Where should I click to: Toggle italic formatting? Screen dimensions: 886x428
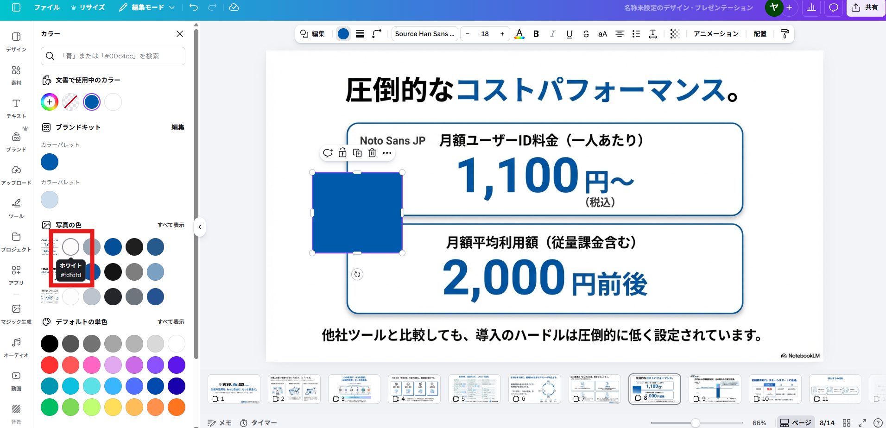click(552, 33)
